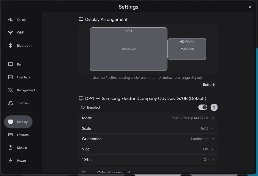Click the home icon button for DP-1
This screenshot has width=258, height=176.
coord(214,107)
